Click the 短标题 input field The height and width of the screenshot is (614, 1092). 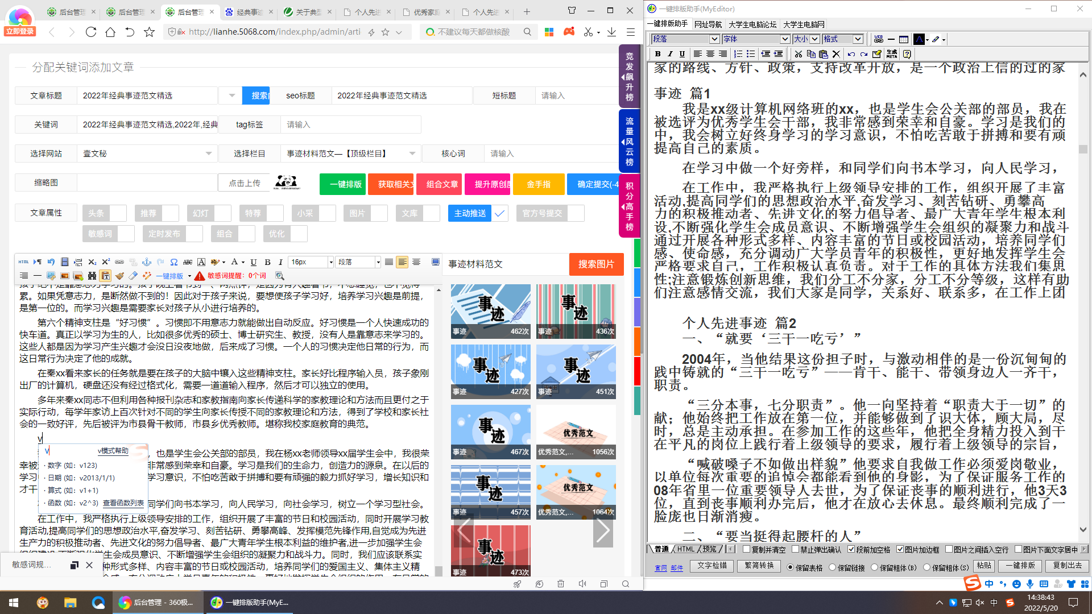[x=576, y=96]
